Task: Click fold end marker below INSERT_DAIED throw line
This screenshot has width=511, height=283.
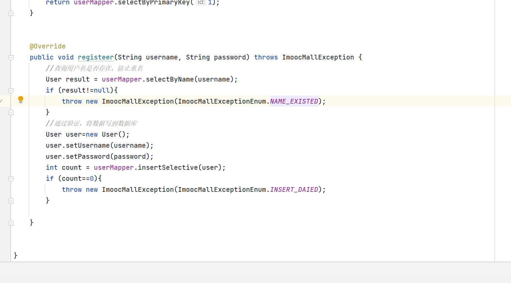Action: 11,200
